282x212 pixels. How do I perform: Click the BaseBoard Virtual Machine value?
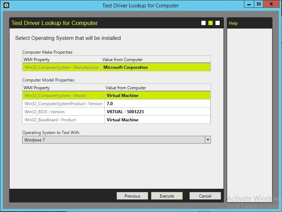(157, 120)
